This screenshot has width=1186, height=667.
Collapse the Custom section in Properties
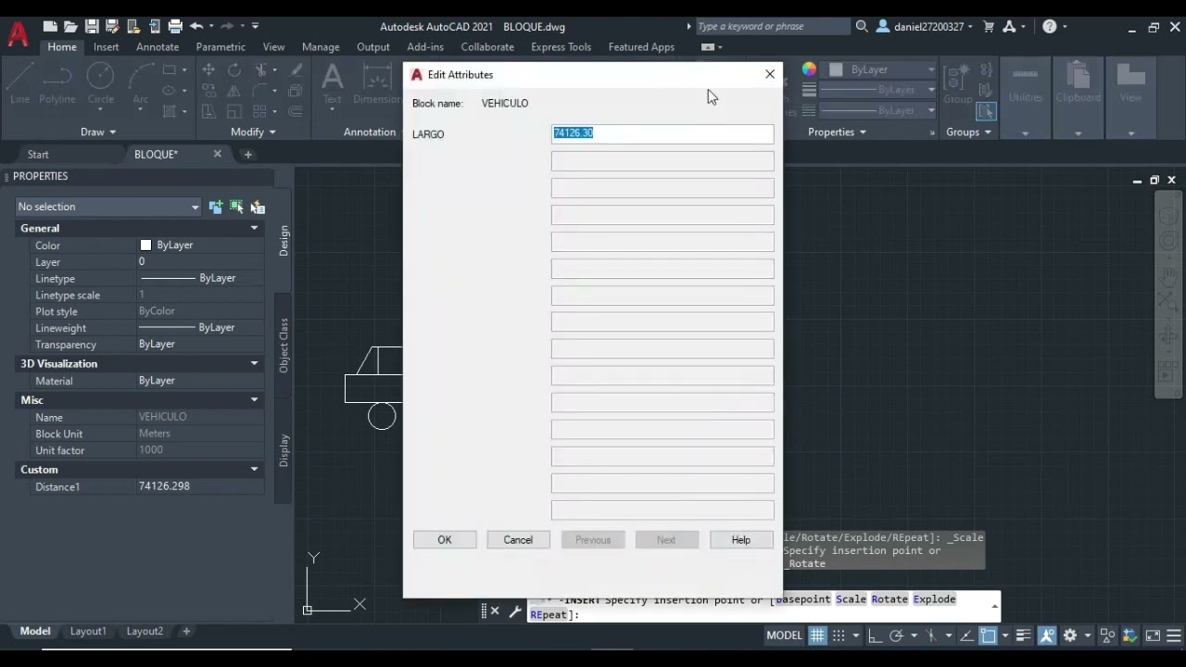tap(254, 469)
